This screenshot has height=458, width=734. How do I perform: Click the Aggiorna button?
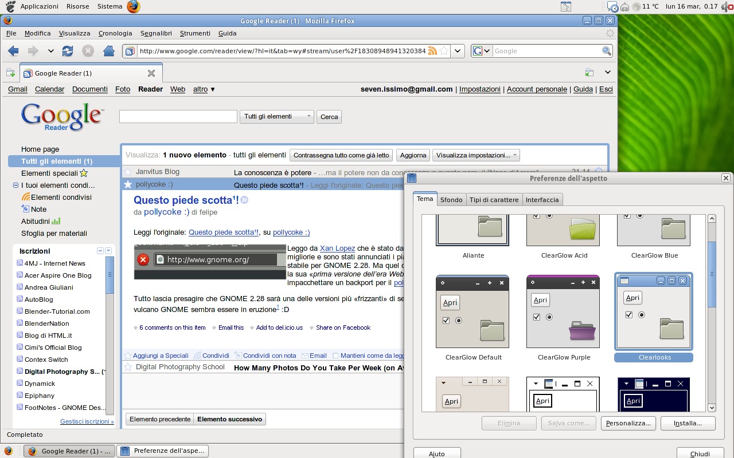pyautogui.click(x=413, y=155)
